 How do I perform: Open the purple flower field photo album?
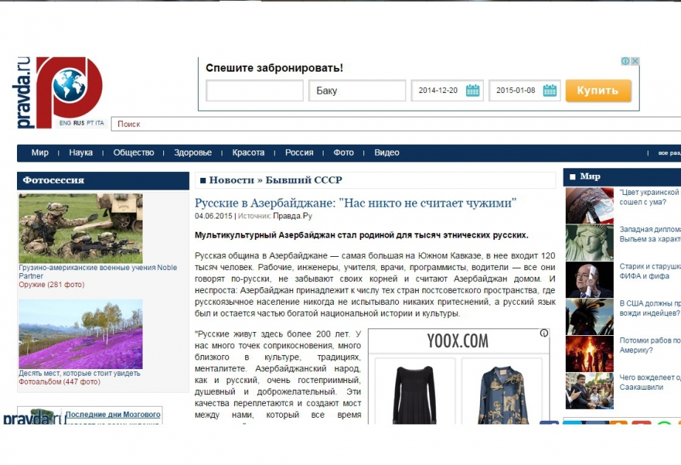click(81, 334)
